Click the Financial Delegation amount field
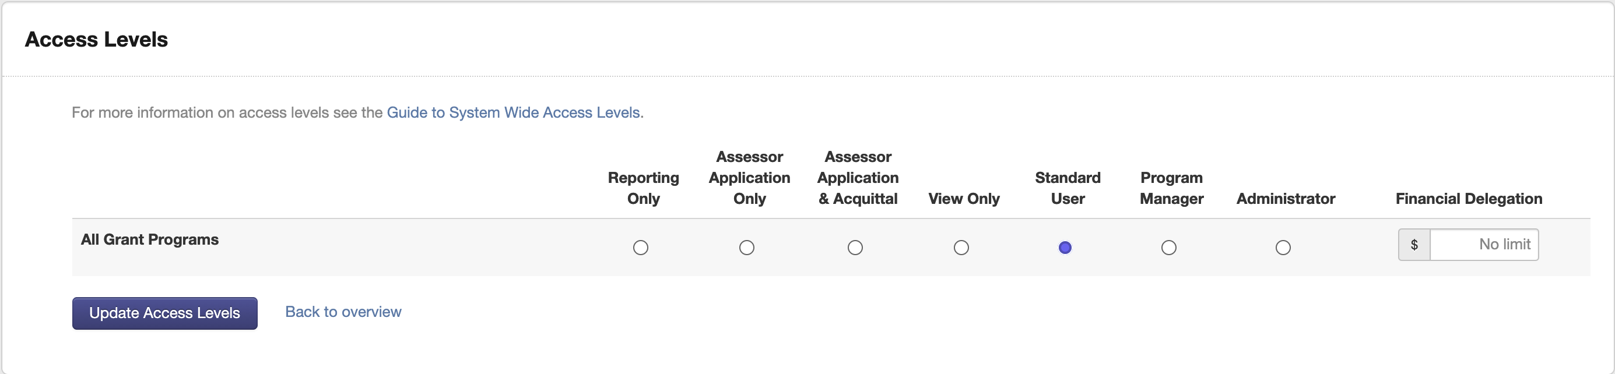The height and width of the screenshot is (374, 1615). 1483,244
